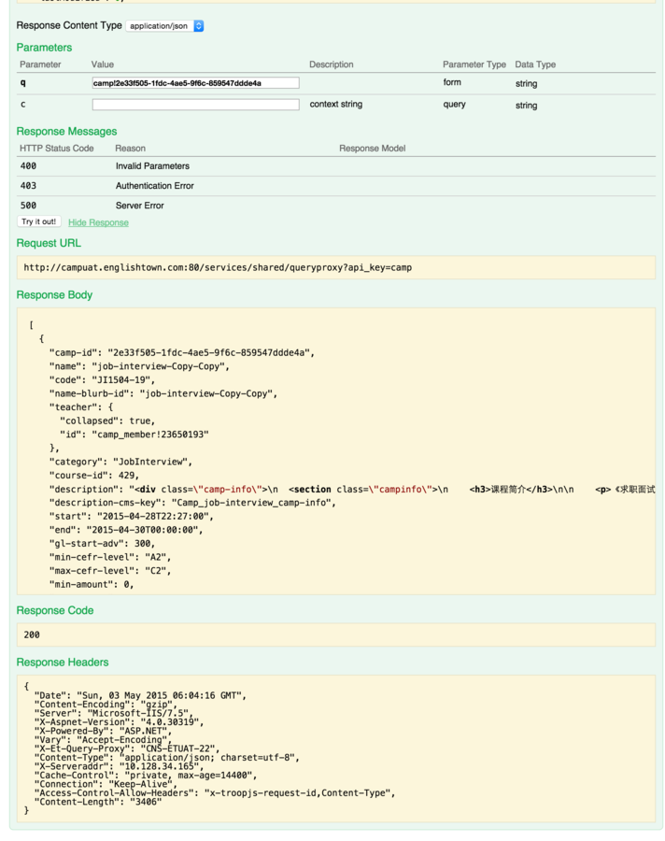Click the Hide Response link

(x=98, y=222)
